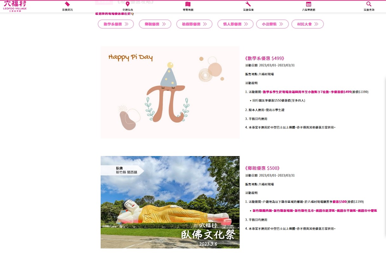Jump to the 鄉親優惠 section

click(x=155, y=24)
